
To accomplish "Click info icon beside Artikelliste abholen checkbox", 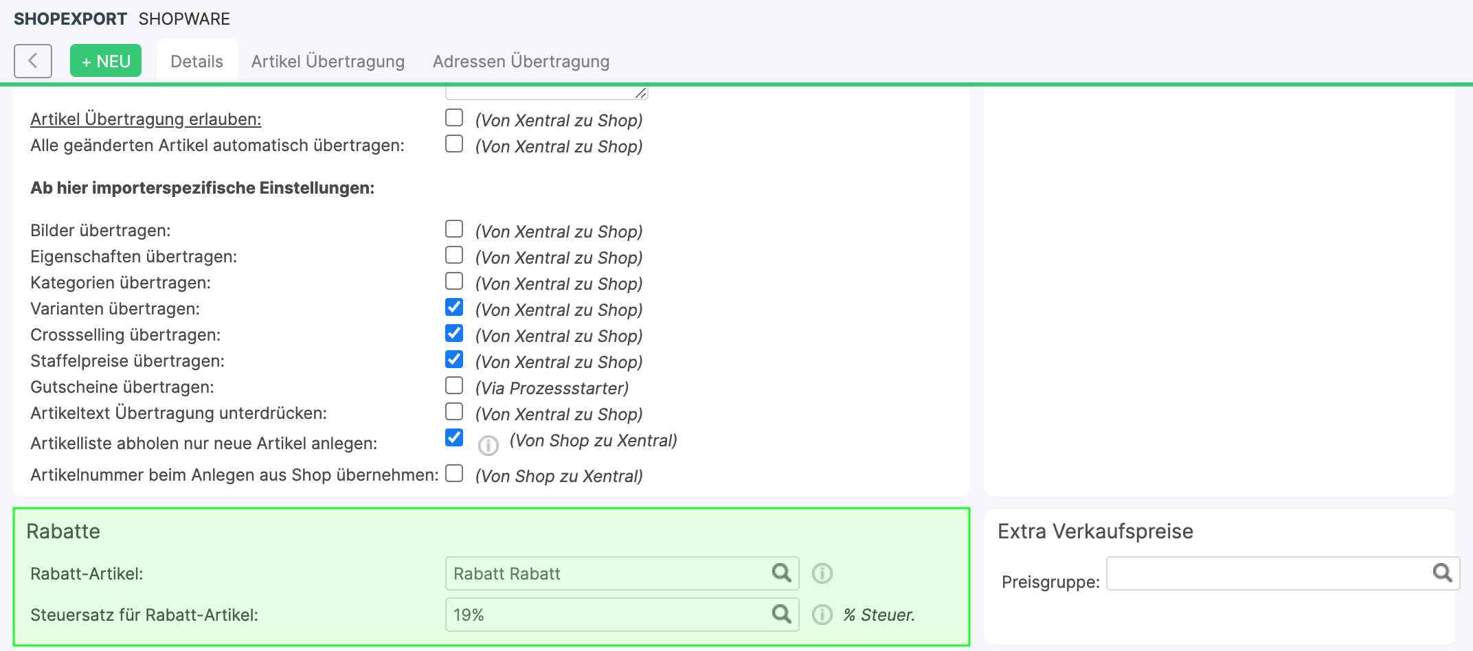I will tap(488, 446).
